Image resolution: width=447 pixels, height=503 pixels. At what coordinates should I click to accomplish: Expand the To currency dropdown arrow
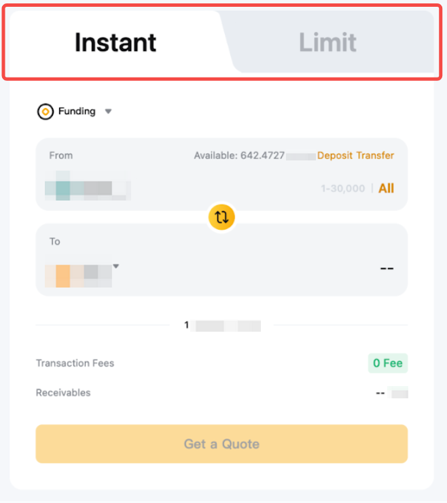pyautogui.click(x=116, y=266)
